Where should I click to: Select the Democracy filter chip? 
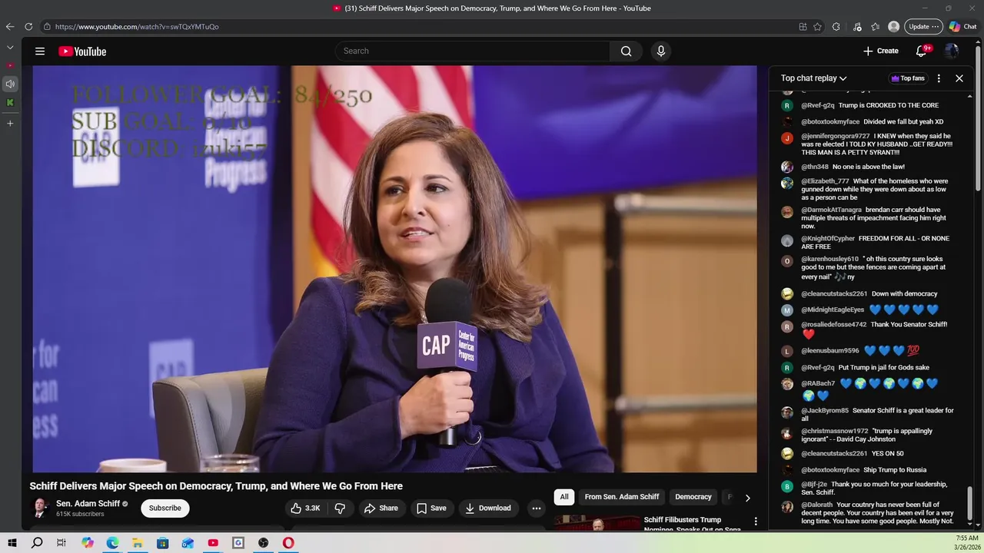pyautogui.click(x=693, y=497)
